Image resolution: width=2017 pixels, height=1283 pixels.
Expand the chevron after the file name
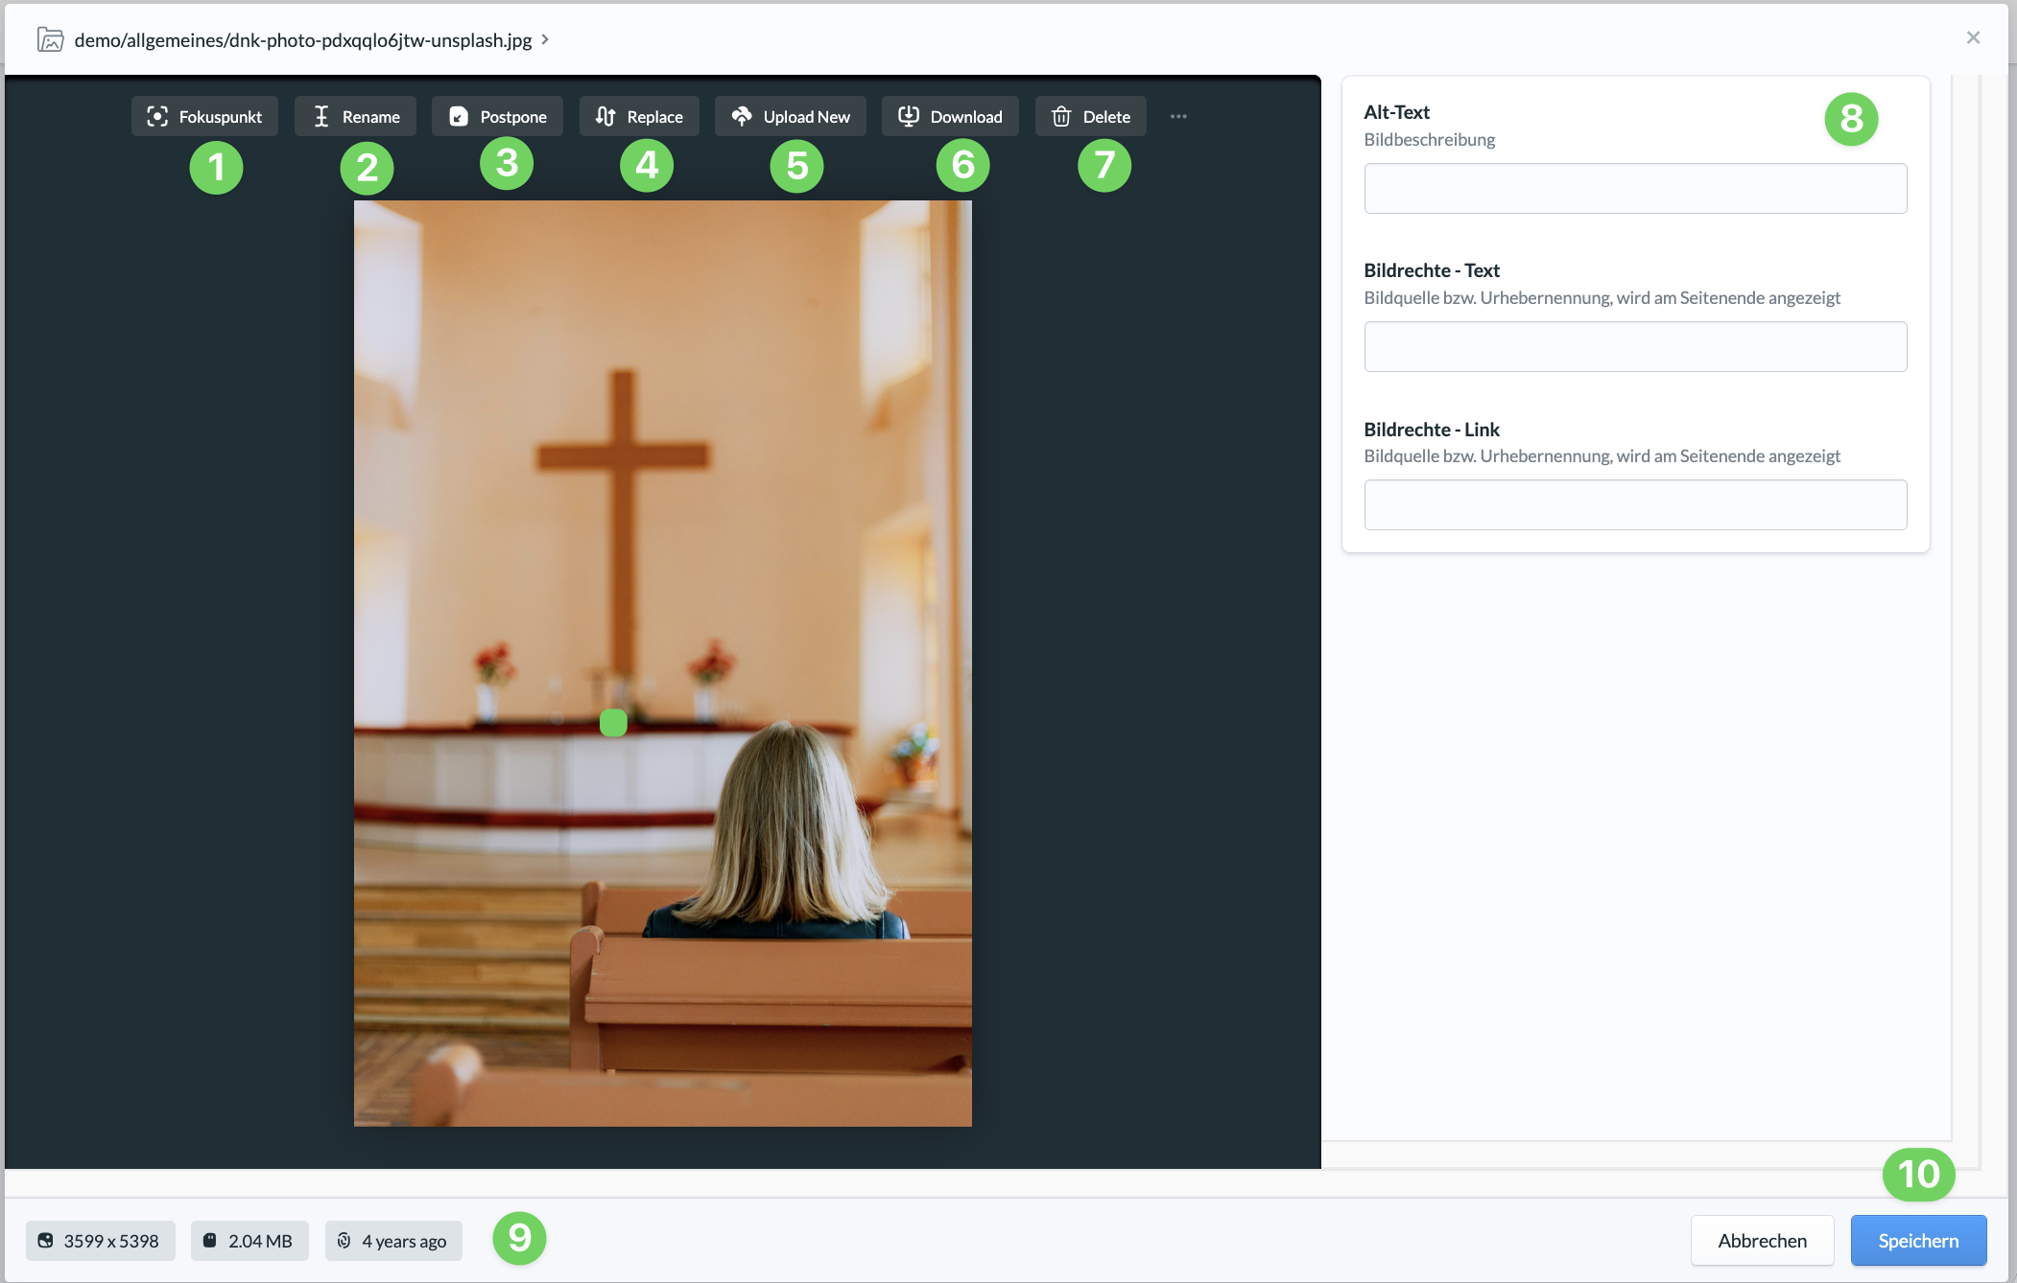click(545, 39)
